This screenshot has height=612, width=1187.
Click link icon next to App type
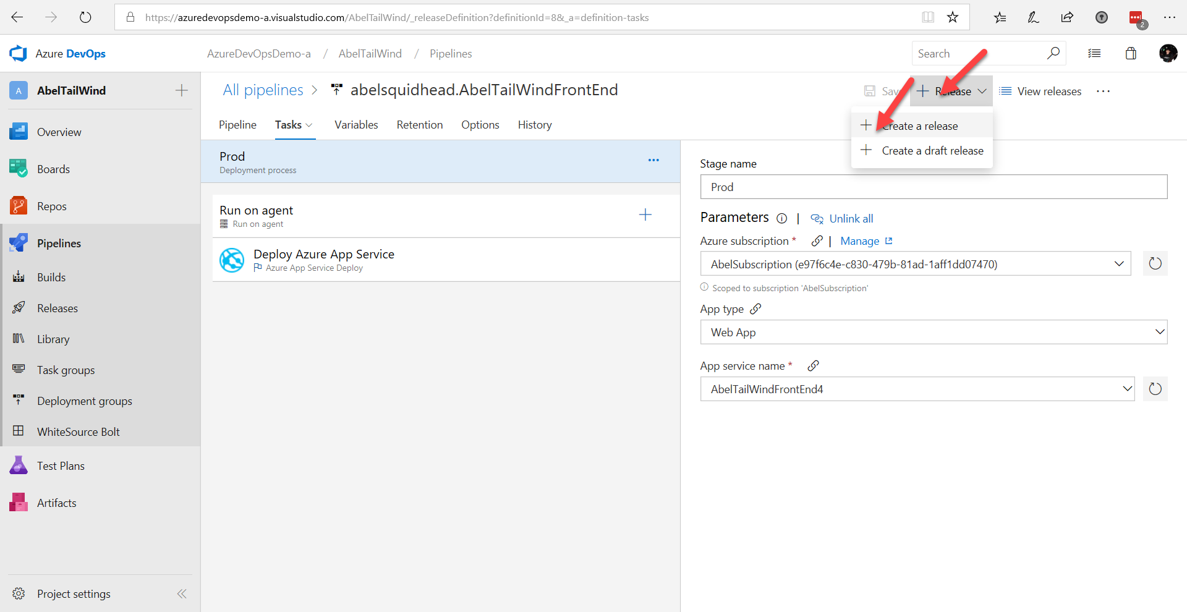(x=755, y=308)
